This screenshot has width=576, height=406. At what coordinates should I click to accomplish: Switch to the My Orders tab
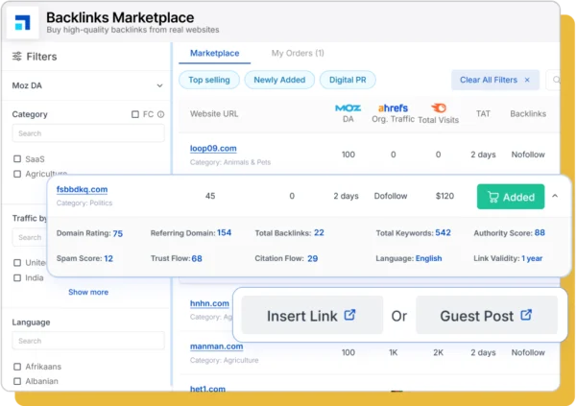(298, 54)
